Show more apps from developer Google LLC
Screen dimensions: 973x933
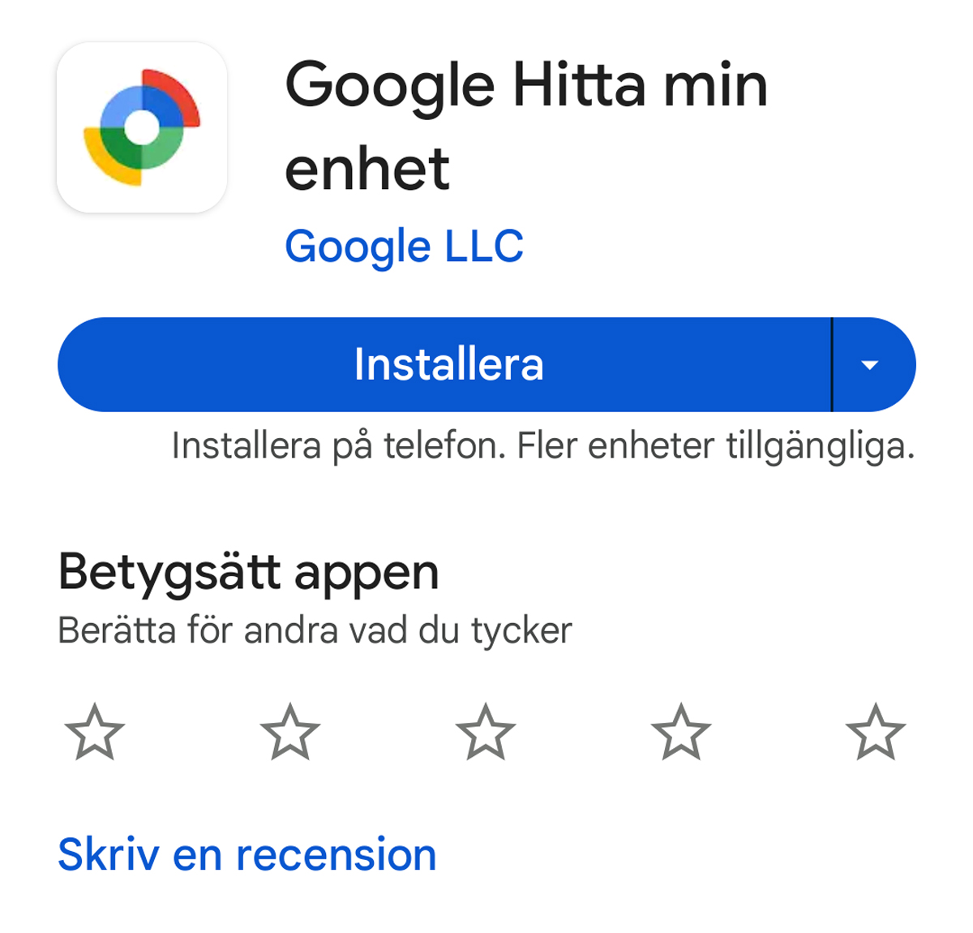click(x=404, y=247)
